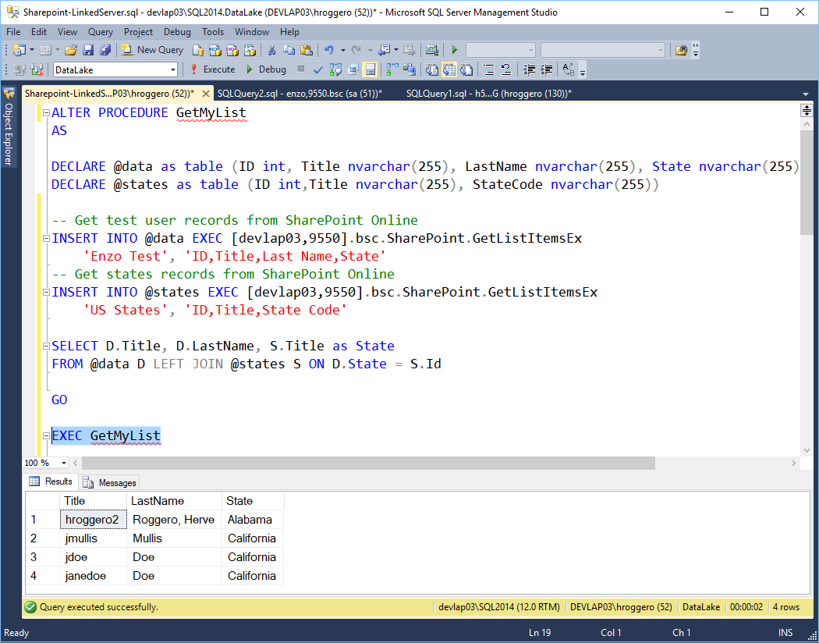Click the Find in Files icon
The height and width of the screenshot is (643, 819).
coord(681,50)
